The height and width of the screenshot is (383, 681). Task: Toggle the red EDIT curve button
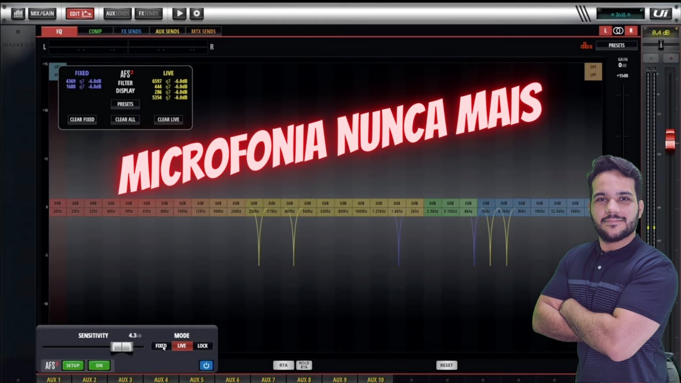tap(80, 13)
